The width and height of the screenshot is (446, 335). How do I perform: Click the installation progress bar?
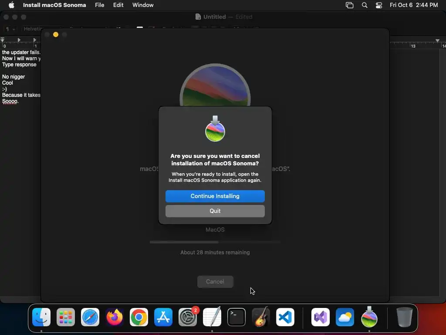215,242
